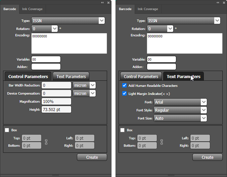This screenshot has width=227, height=177.
Task: Switch to Control Parameters tab above the Font options
Action: coord(141,76)
